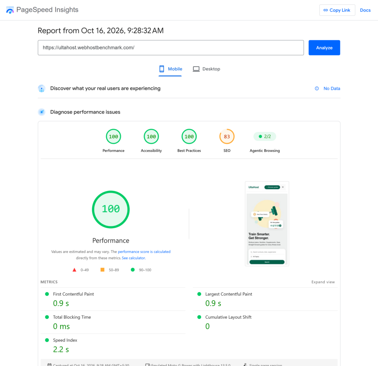The height and width of the screenshot is (366, 378).
Task: Click the orange square 50–89 legend icon
Action: [x=103, y=270]
